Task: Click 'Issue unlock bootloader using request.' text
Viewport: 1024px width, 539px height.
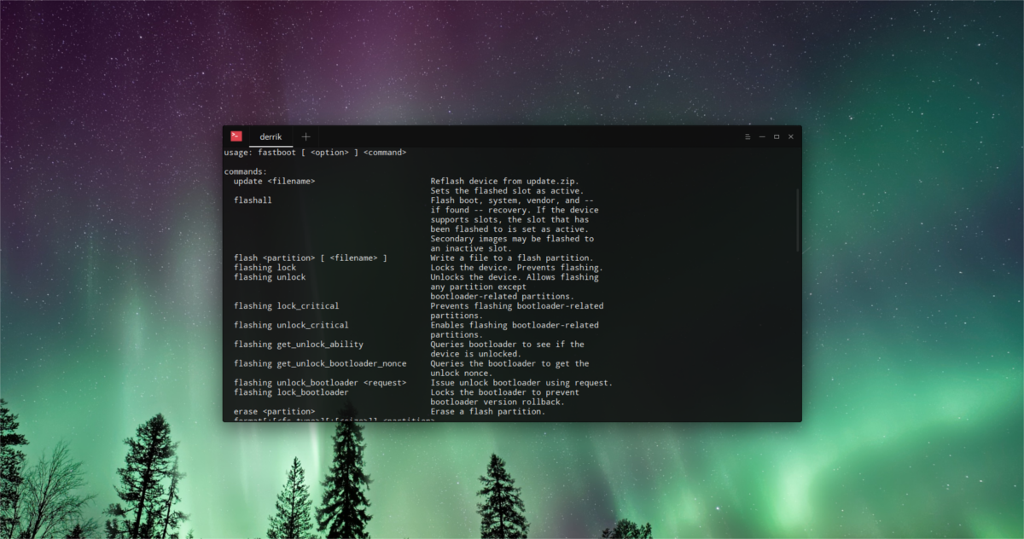Action: (x=521, y=383)
